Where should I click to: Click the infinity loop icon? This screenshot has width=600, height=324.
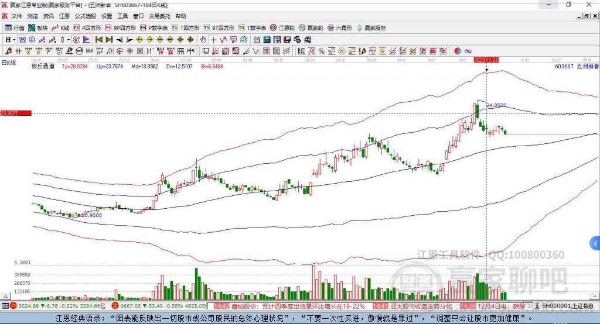[468, 51]
